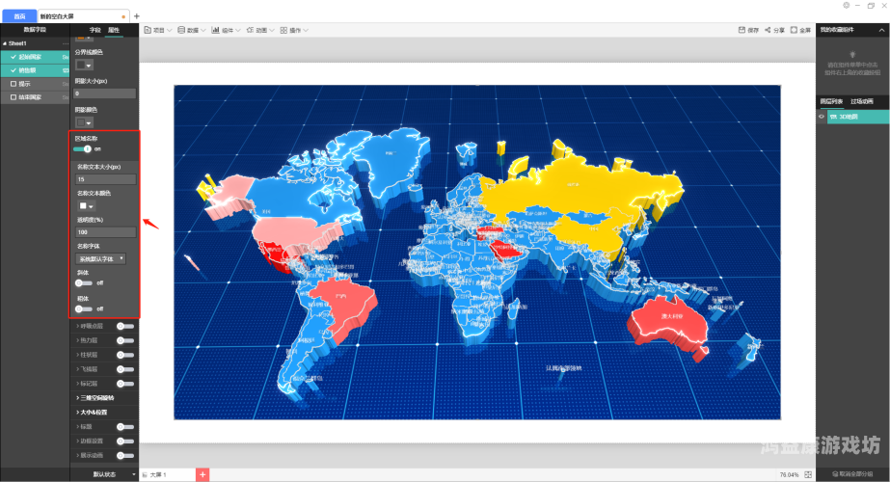Viewport: 890px width, 482px height.
Task: Switch to the 属性 tab
Action: point(114,30)
